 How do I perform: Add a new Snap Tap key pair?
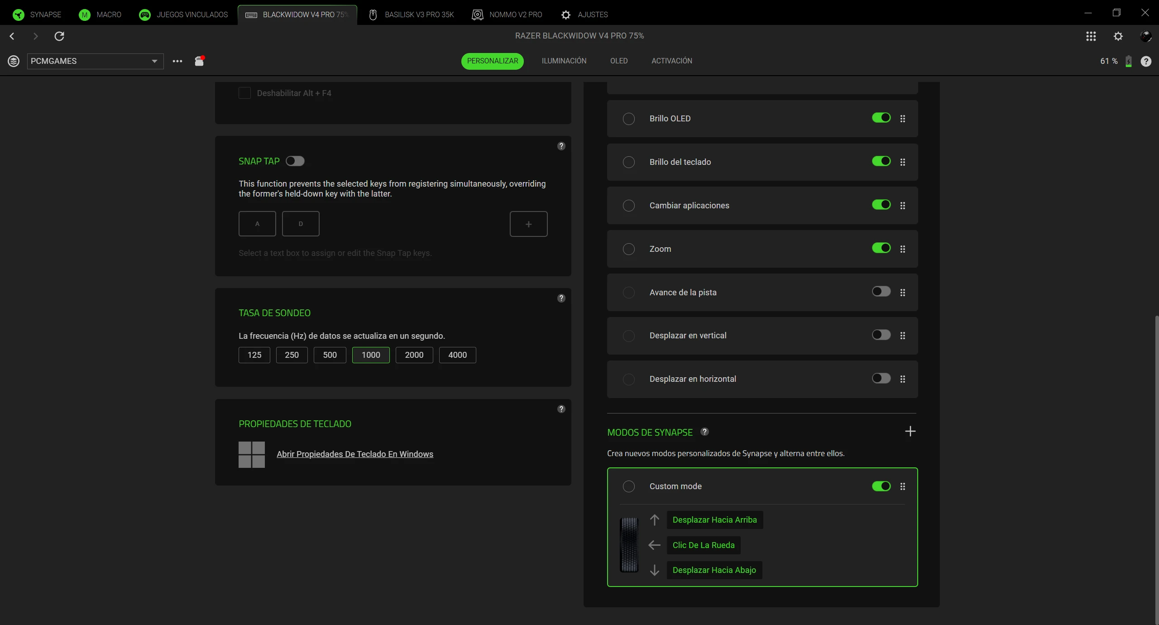528,224
